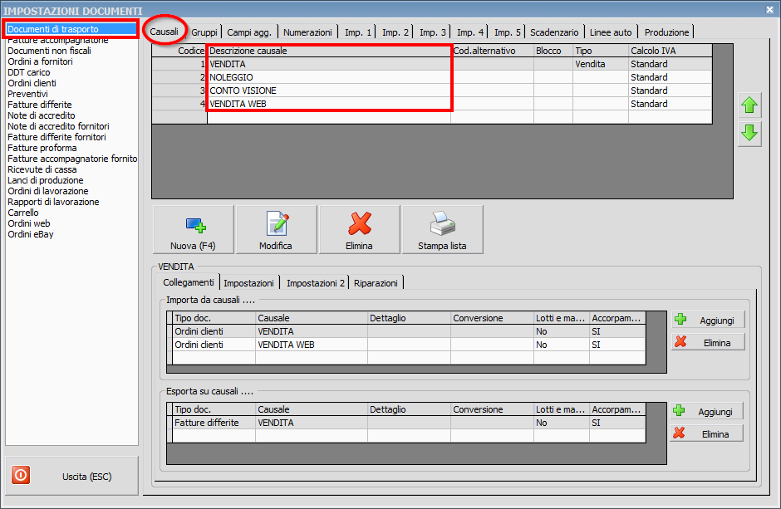Viewport: 781px width, 509px height.
Task: Click the green up arrow icon
Action: (749, 105)
